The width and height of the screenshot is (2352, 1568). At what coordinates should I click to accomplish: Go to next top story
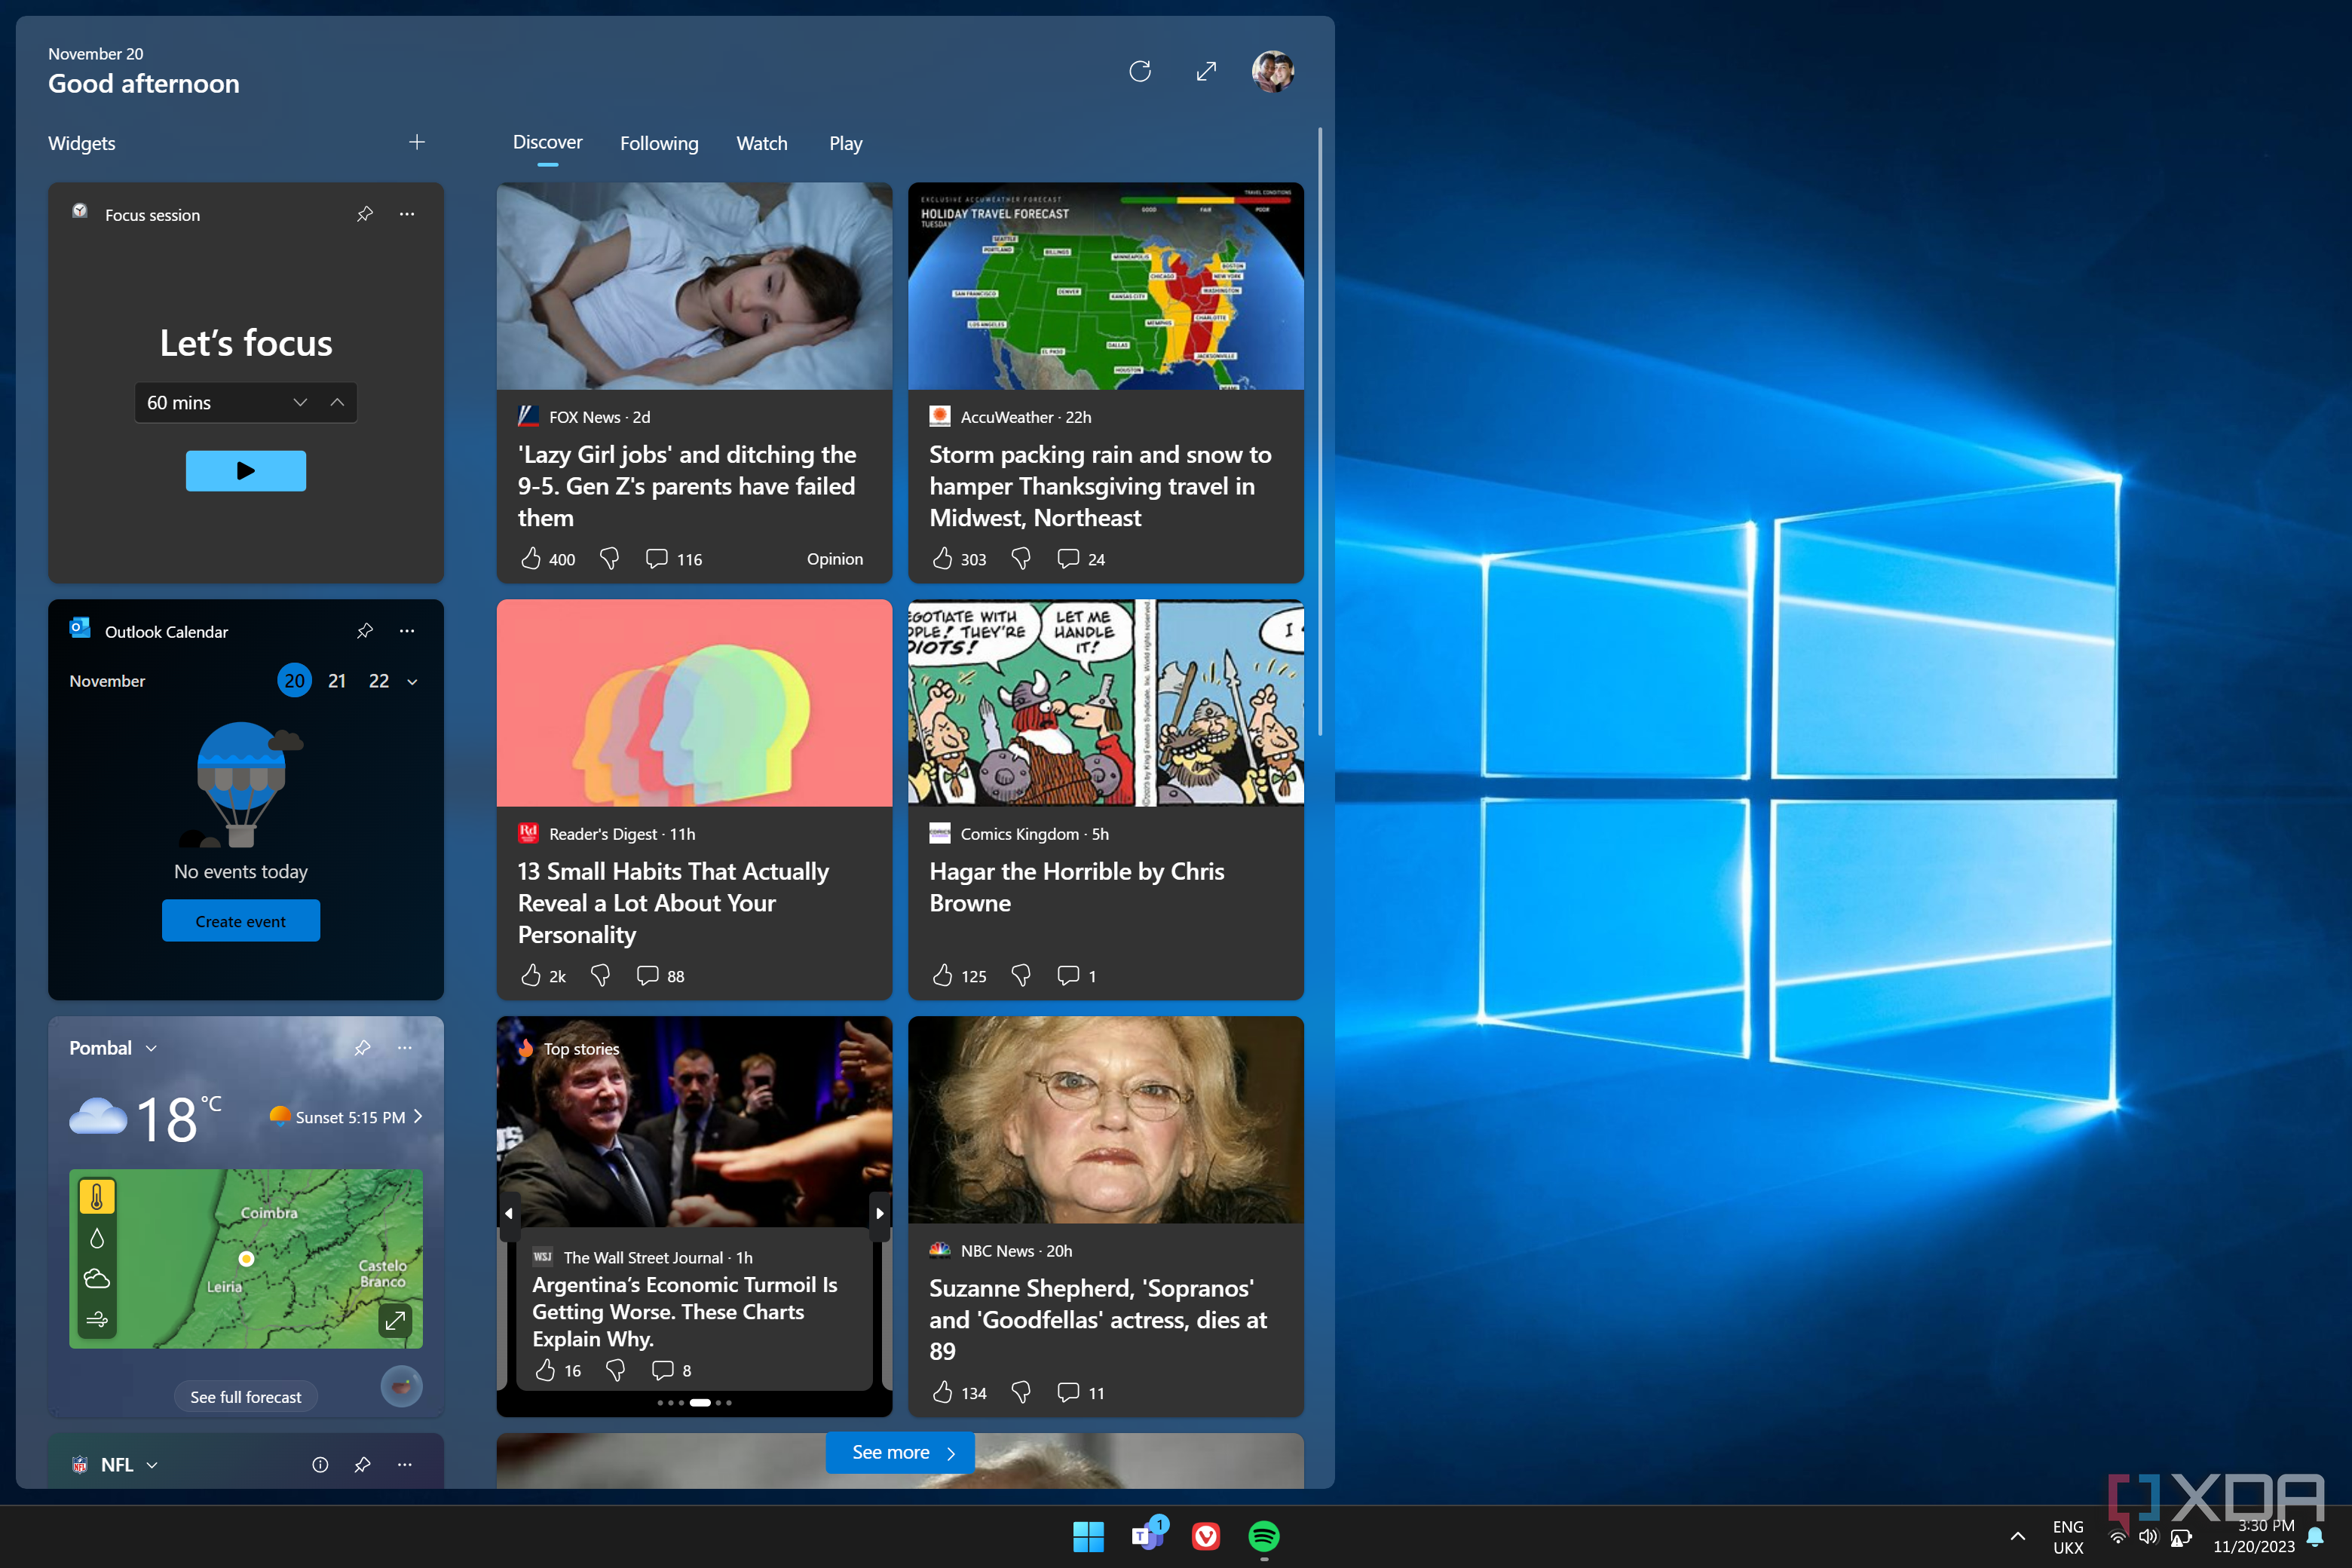coord(880,1214)
